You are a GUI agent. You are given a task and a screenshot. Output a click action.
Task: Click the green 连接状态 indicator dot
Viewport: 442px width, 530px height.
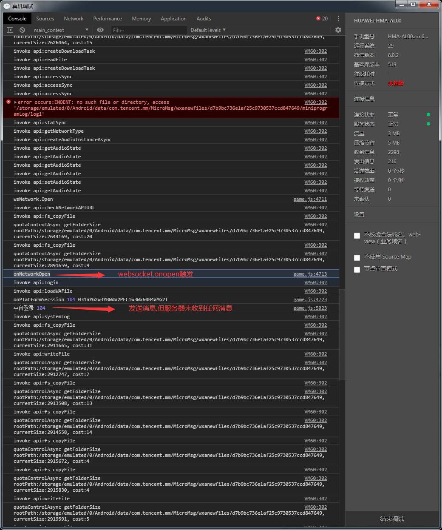[428, 114]
